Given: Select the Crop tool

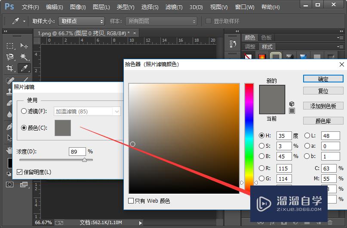Looking at the screenshot, I should click(x=10, y=68).
